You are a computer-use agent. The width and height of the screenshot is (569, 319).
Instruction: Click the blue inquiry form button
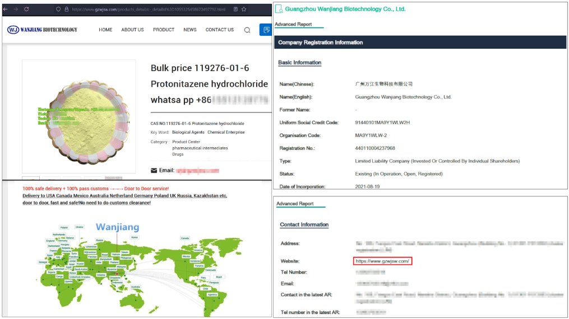coord(266,30)
